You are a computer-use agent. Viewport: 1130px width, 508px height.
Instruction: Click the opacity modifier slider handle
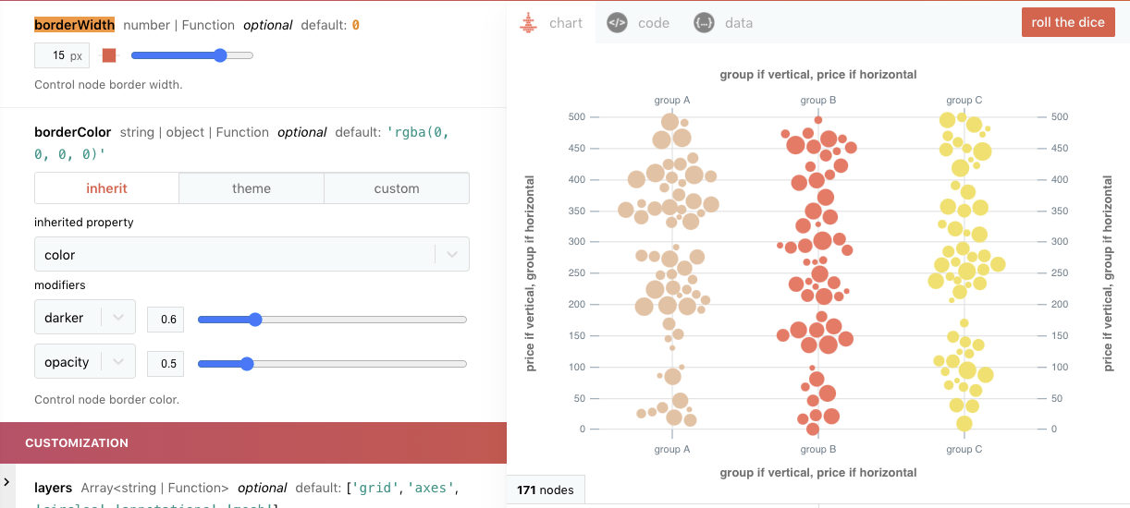(247, 364)
